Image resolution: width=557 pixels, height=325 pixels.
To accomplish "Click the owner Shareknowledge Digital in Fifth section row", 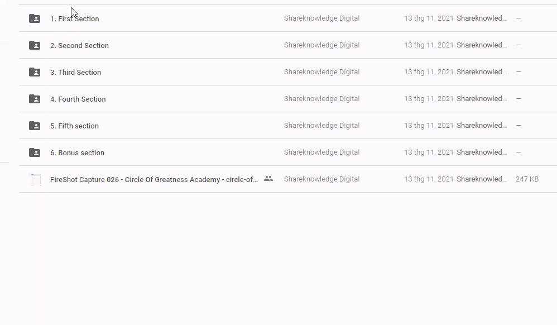I will coord(322,126).
